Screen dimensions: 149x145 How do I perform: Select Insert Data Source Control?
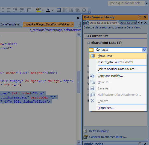click(x=115, y=62)
